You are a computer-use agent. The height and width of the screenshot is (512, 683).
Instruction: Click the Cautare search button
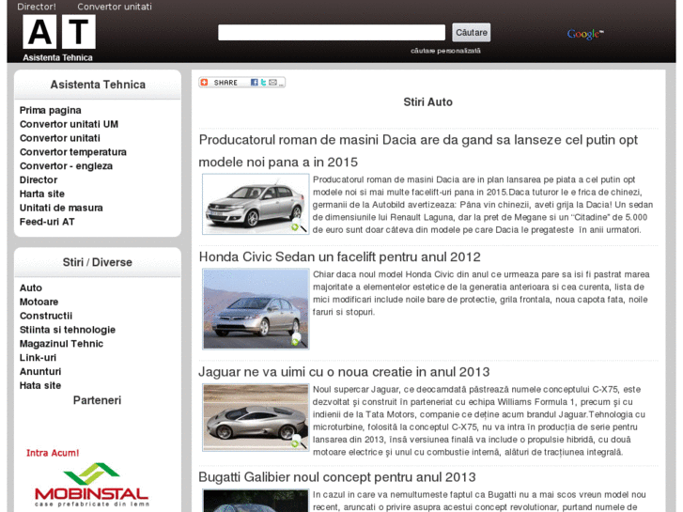coord(472,33)
